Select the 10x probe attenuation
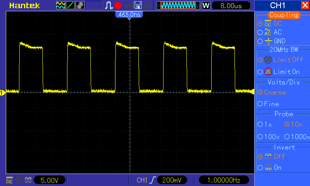Screen dimensions: 310x186 coord(287,124)
